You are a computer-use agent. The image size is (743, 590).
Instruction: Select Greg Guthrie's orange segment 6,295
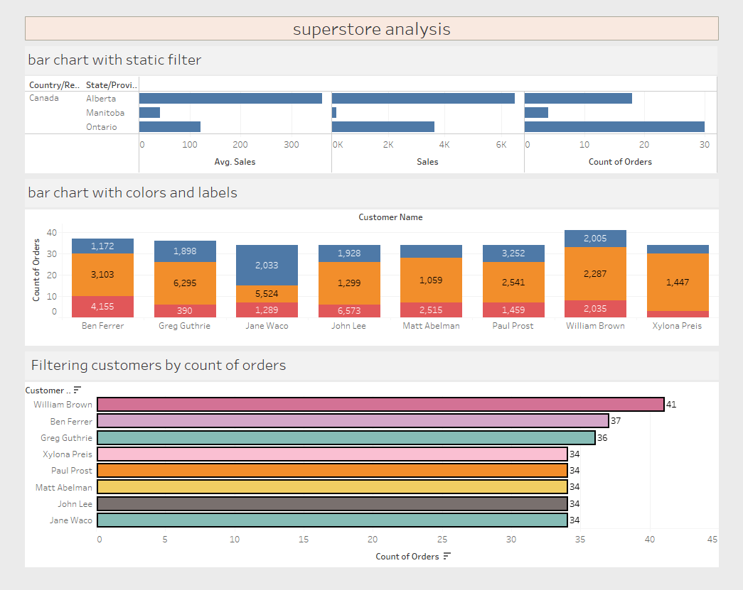coord(185,283)
